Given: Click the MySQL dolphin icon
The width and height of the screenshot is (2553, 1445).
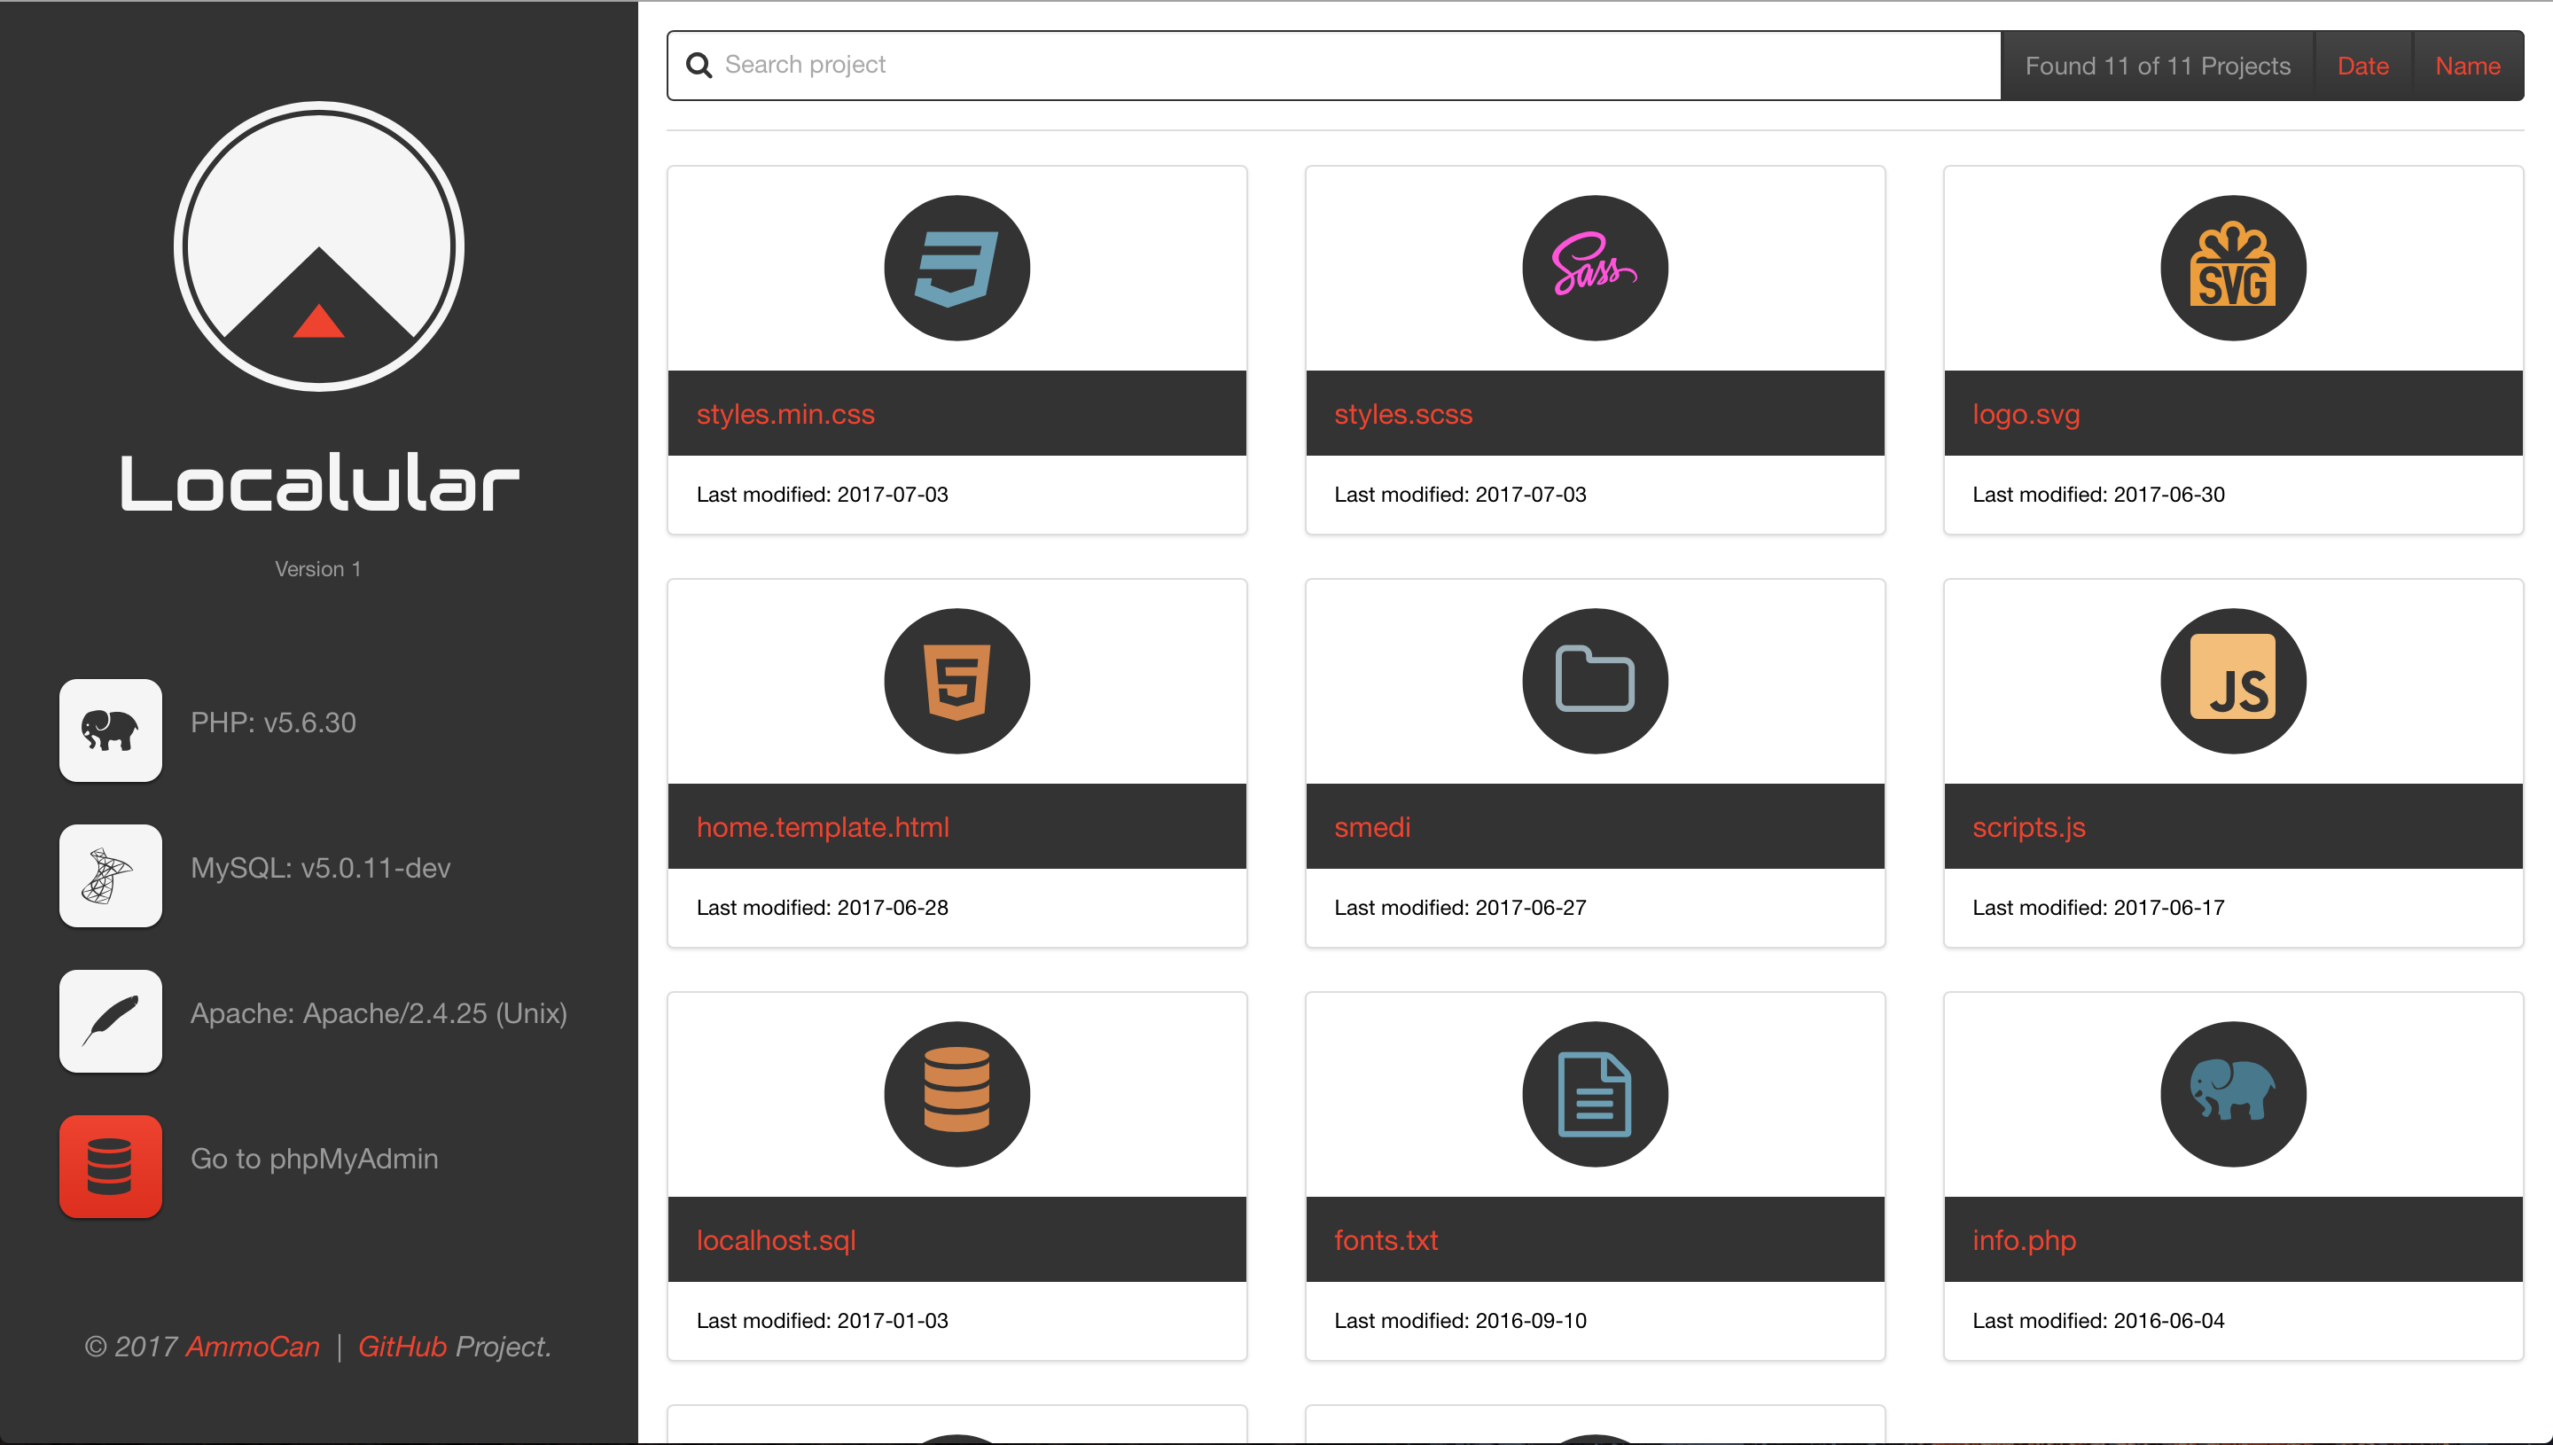Looking at the screenshot, I should coord(110,875).
